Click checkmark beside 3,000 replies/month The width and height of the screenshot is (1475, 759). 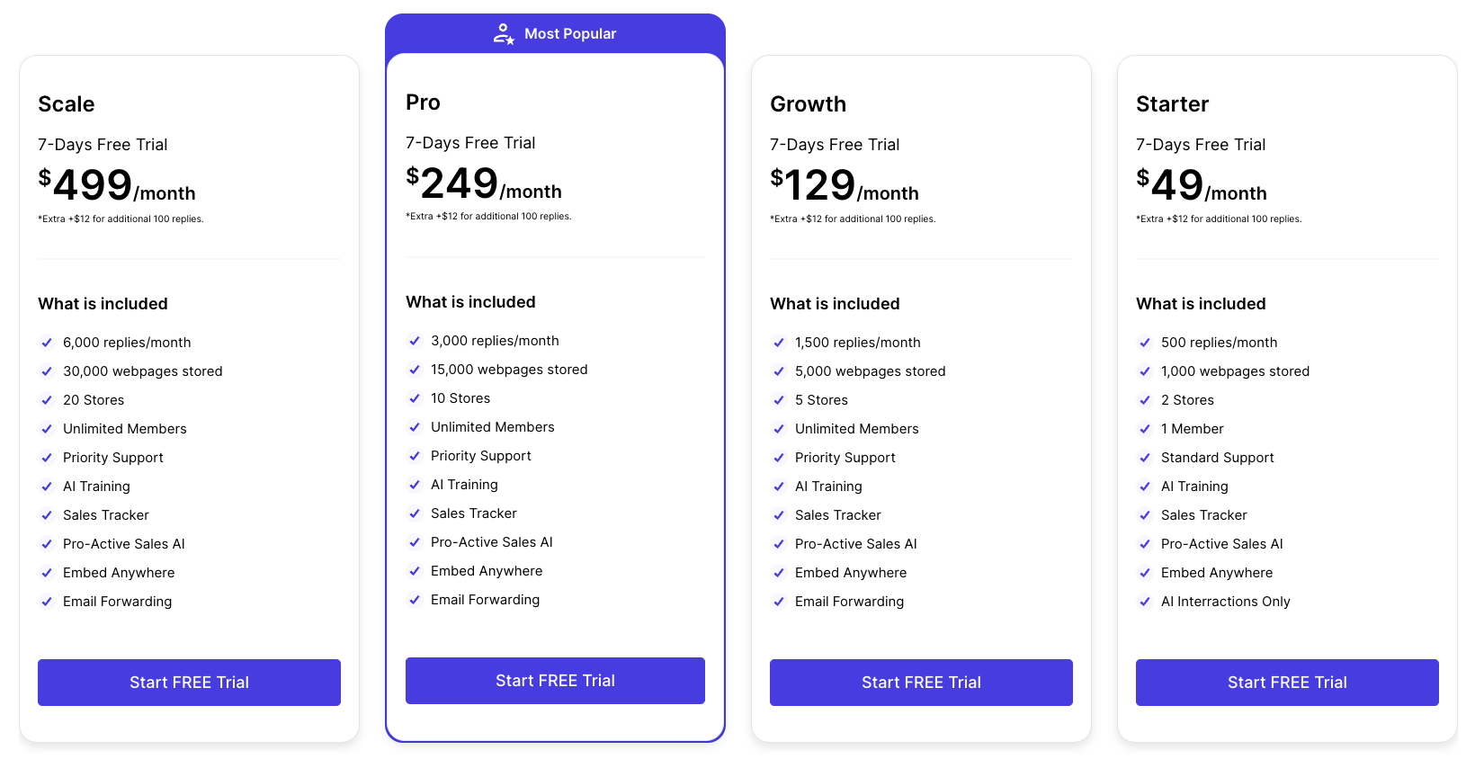pos(415,341)
